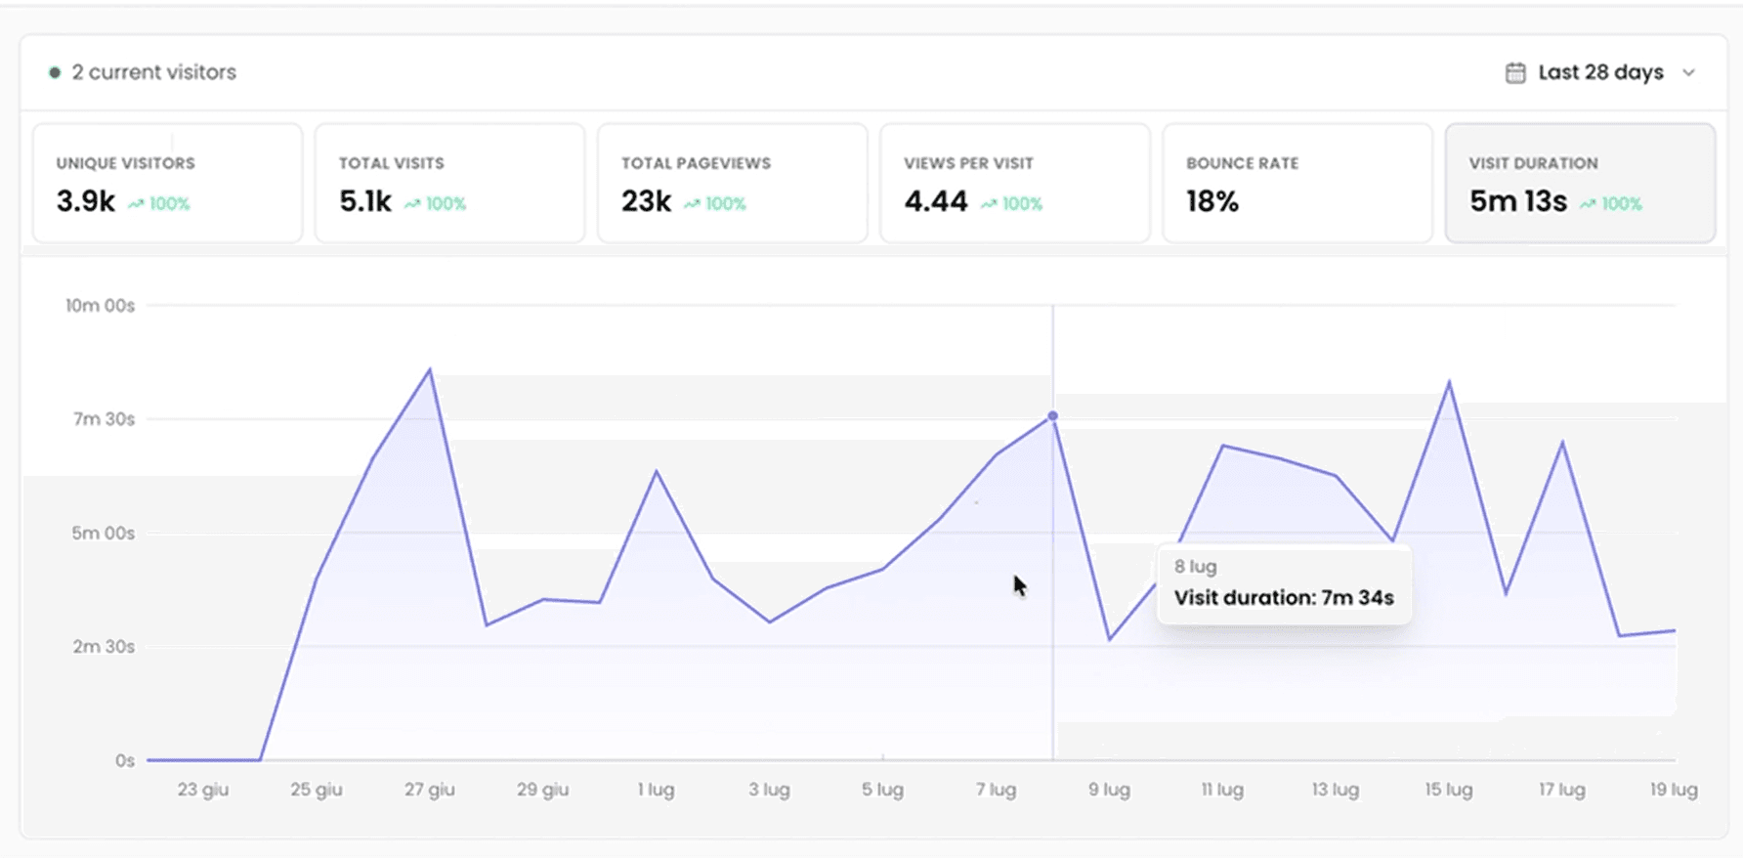Click the '9 lug' x-axis date label

click(1109, 790)
